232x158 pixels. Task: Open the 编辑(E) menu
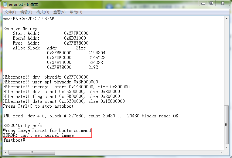tap(26, 12)
